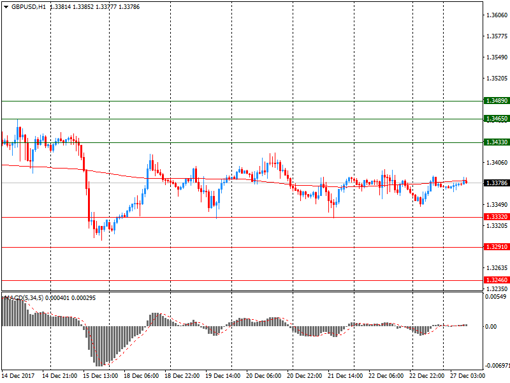Click the GBPUSD,H1 chart title text

29,6
